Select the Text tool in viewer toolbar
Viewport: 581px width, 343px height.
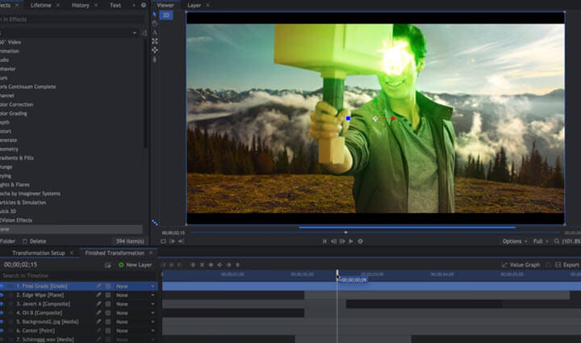pyautogui.click(x=154, y=32)
